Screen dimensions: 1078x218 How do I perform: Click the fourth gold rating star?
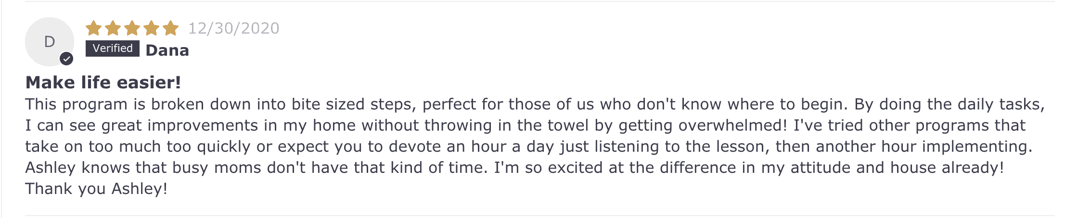[151, 29]
